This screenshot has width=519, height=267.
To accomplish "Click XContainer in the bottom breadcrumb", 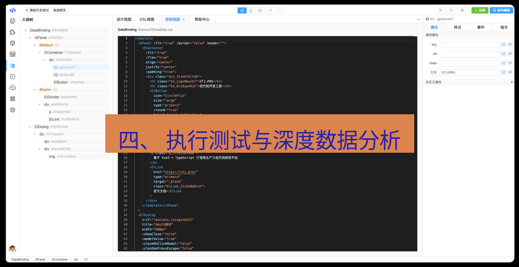I will [x=59, y=260].
